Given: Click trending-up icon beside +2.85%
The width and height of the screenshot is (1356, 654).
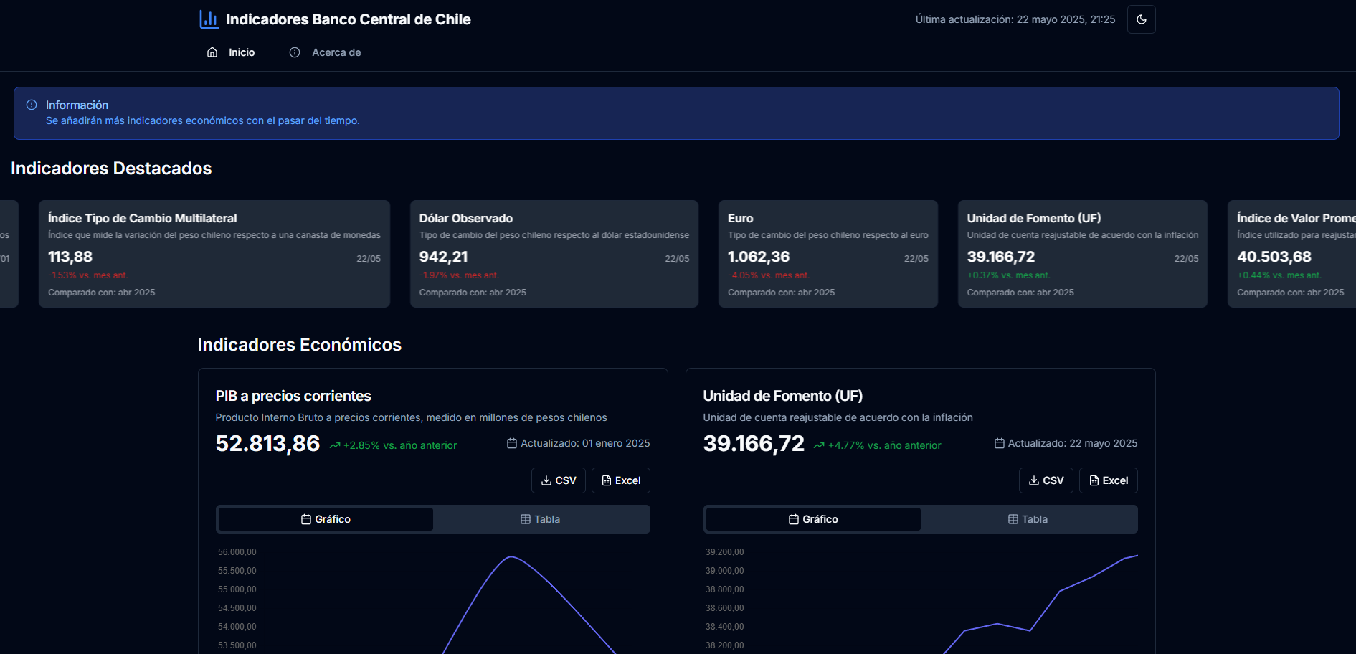Looking at the screenshot, I should pos(335,445).
